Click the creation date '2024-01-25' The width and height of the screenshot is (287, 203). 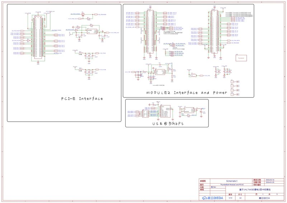pos(270,182)
